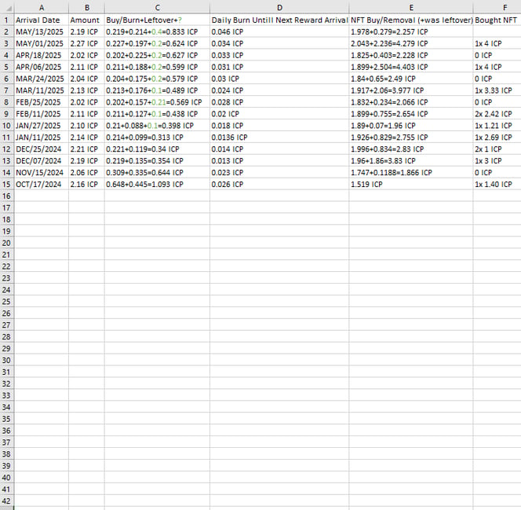Select the MAY/01/2025 date cell
The image size is (521, 510).
point(42,43)
